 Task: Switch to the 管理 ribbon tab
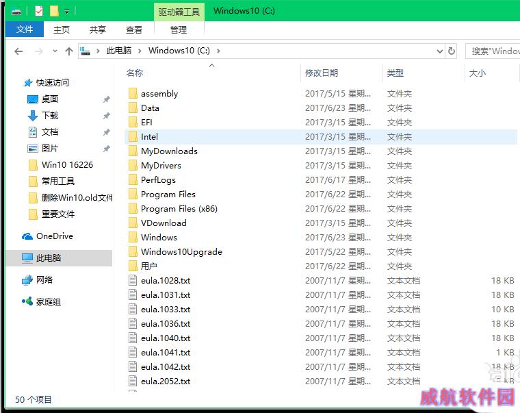pos(179,30)
